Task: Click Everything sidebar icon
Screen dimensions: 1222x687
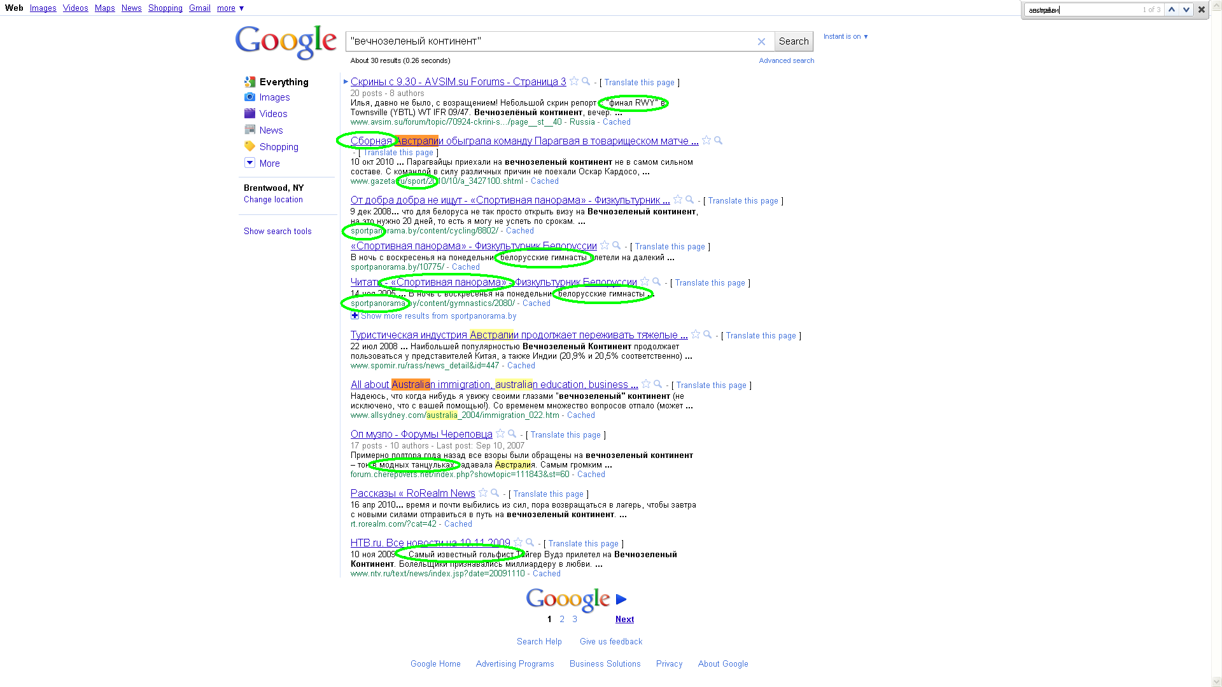Action: (249, 81)
